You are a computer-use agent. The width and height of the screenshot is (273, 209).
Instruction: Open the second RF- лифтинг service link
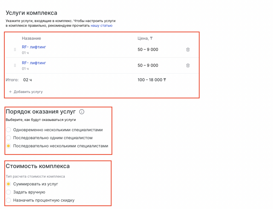34,63
